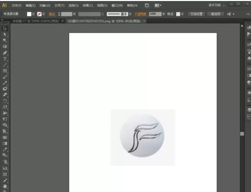Open the brush definition (基本) dropdown
This screenshot has width=251, height=192.
point(130,14)
